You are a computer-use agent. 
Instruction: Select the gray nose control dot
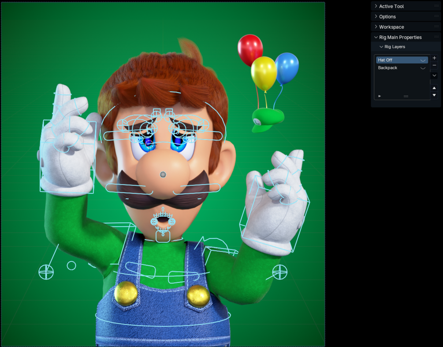(163, 175)
